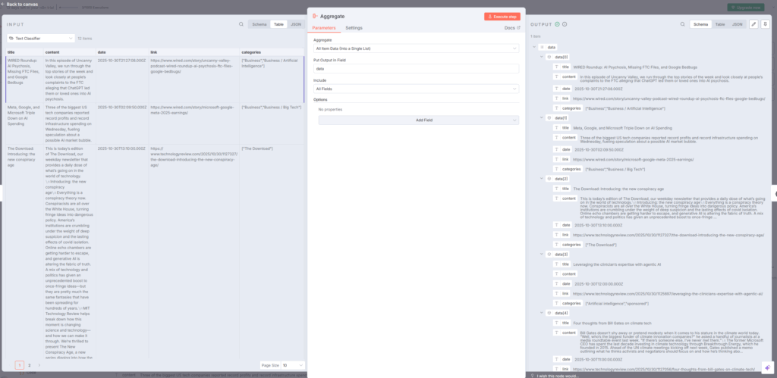Click the green output success checkmark
This screenshot has height=378, width=777.
(x=558, y=24)
